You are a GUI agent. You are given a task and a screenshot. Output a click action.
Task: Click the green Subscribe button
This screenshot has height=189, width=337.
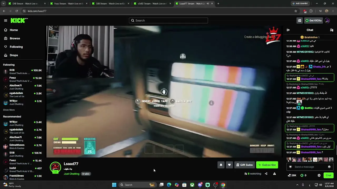pos(267,165)
